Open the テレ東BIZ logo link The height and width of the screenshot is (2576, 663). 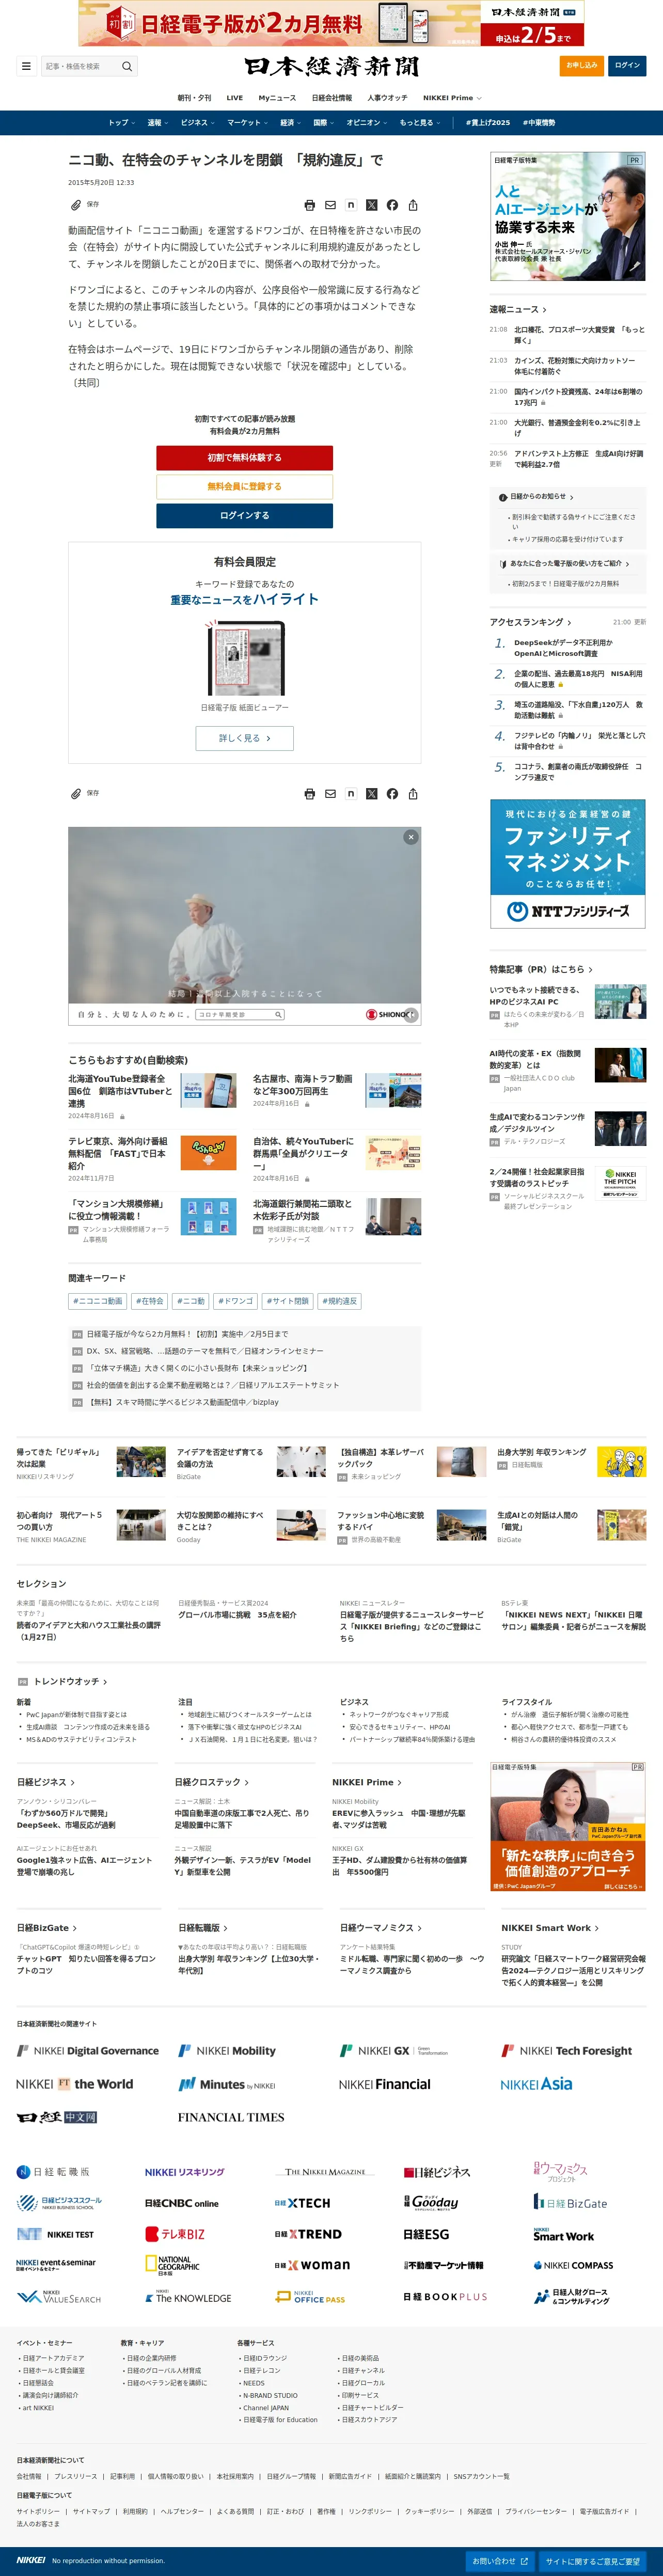[x=175, y=2234]
